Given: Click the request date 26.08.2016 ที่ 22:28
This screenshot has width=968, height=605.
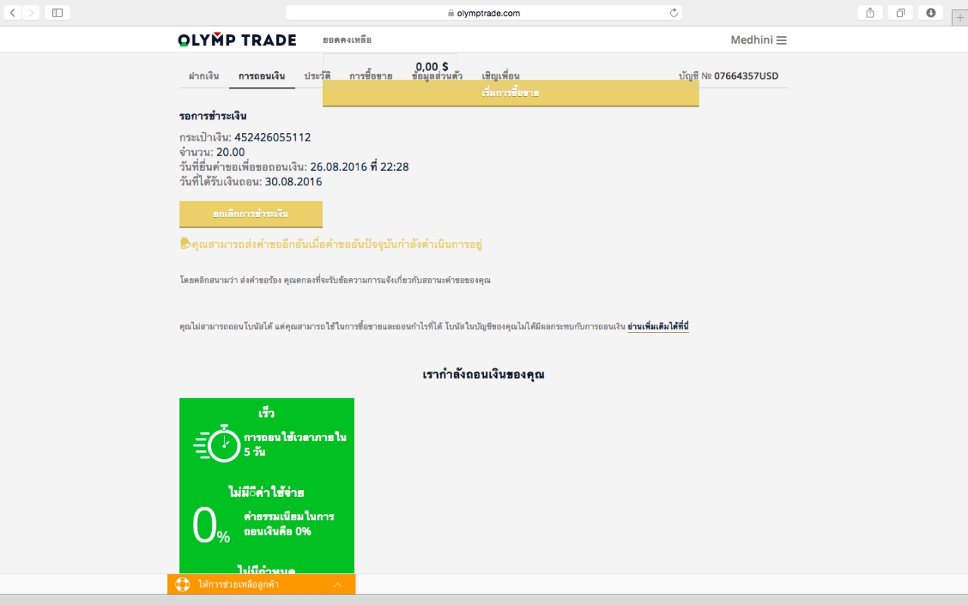Looking at the screenshot, I should (359, 167).
